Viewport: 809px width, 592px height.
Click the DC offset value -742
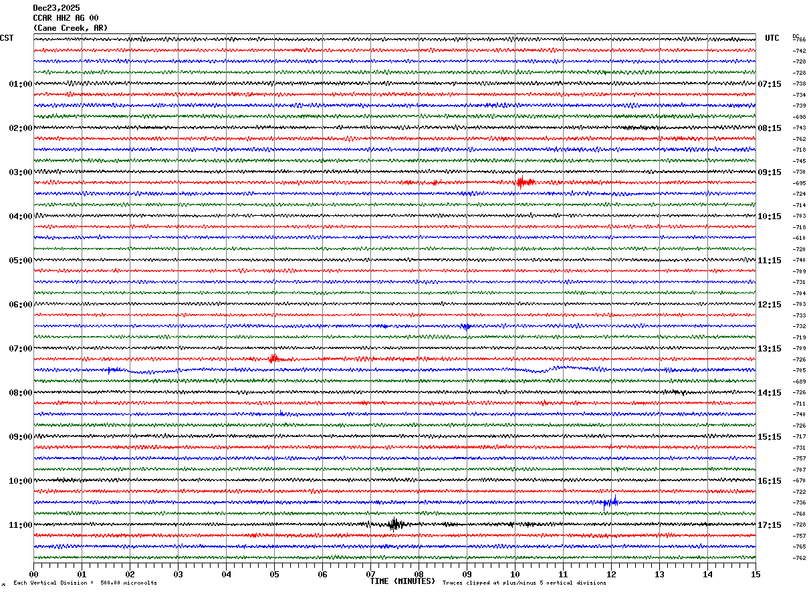click(799, 51)
